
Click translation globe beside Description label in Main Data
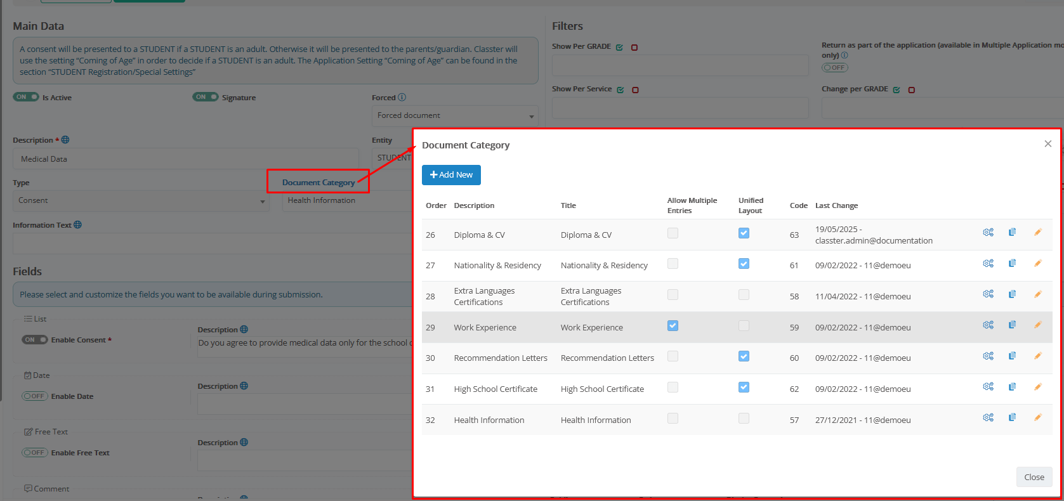click(65, 140)
